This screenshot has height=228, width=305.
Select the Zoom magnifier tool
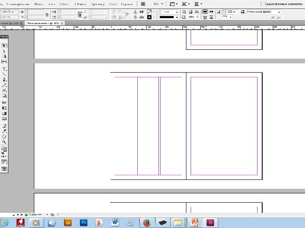pyautogui.click(x=4, y=142)
